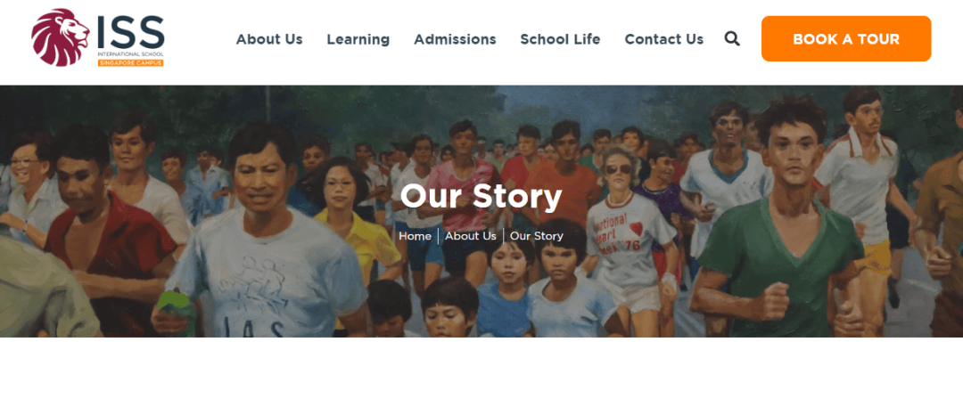963x399 pixels.
Task: Open the search magnifier icon
Action: point(732,38)
